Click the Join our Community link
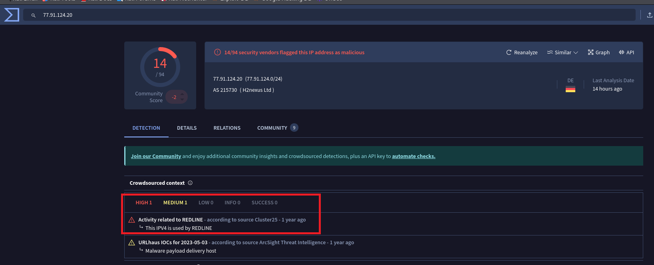 156,156
